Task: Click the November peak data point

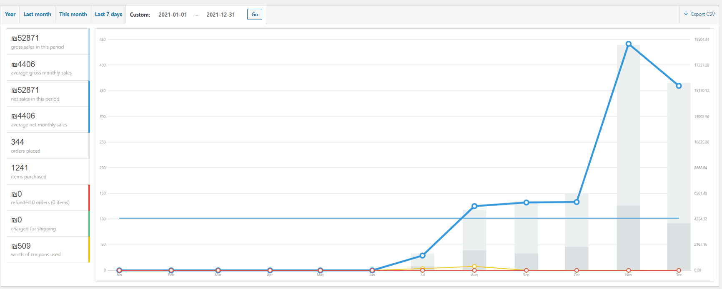Action: pyautogui.click(x=629, y=44)
